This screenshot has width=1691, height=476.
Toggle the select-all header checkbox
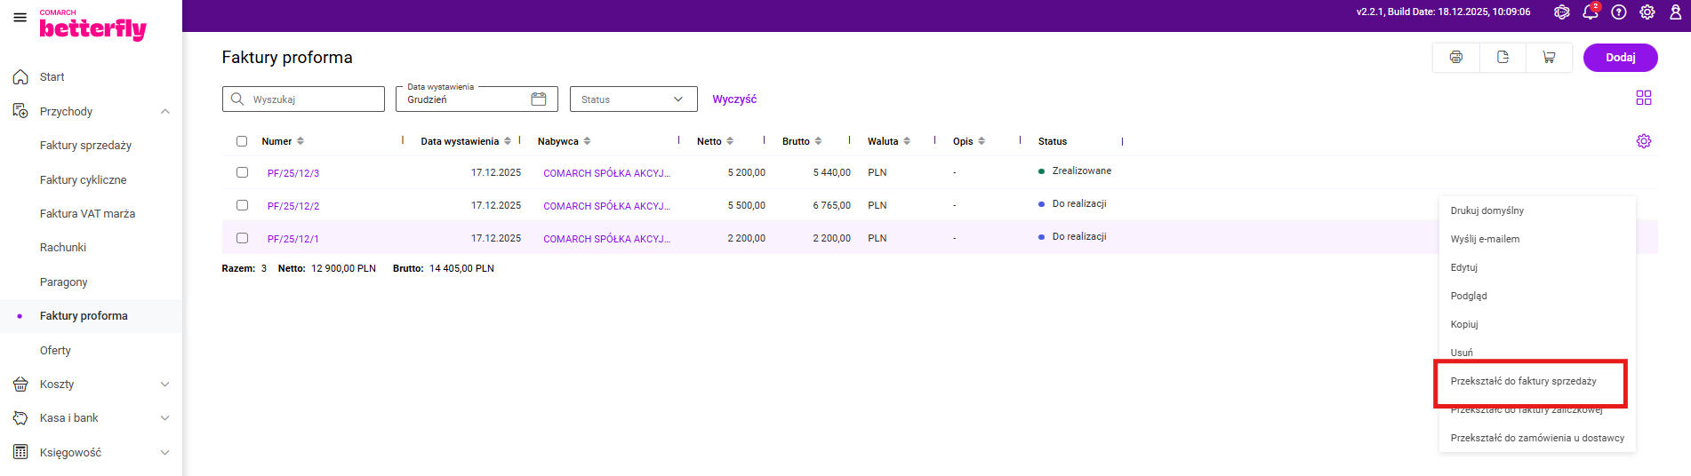pyautogui.click(x=242, y=141)
